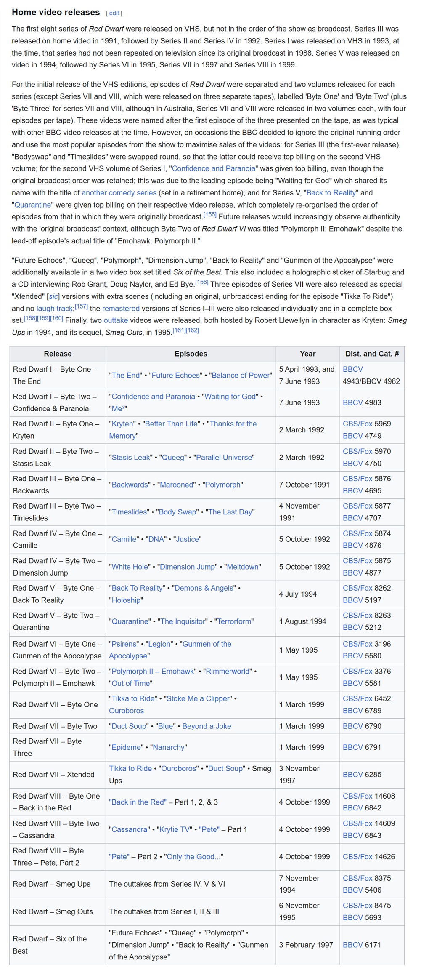Open the "sic" link
Image resolution: width=421 pixels, height=970 pixels.
pos(53,296)
